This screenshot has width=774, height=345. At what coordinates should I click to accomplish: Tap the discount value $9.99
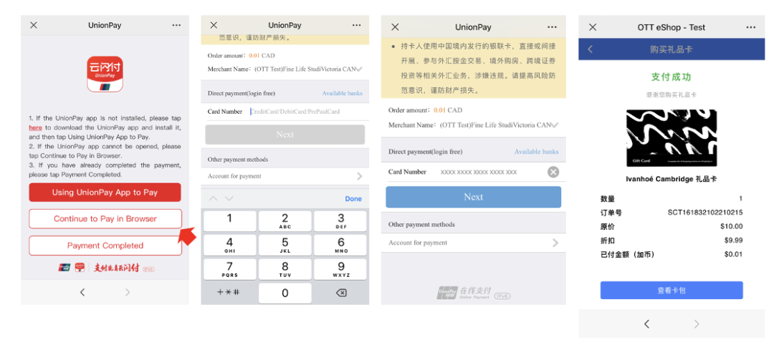734,240
